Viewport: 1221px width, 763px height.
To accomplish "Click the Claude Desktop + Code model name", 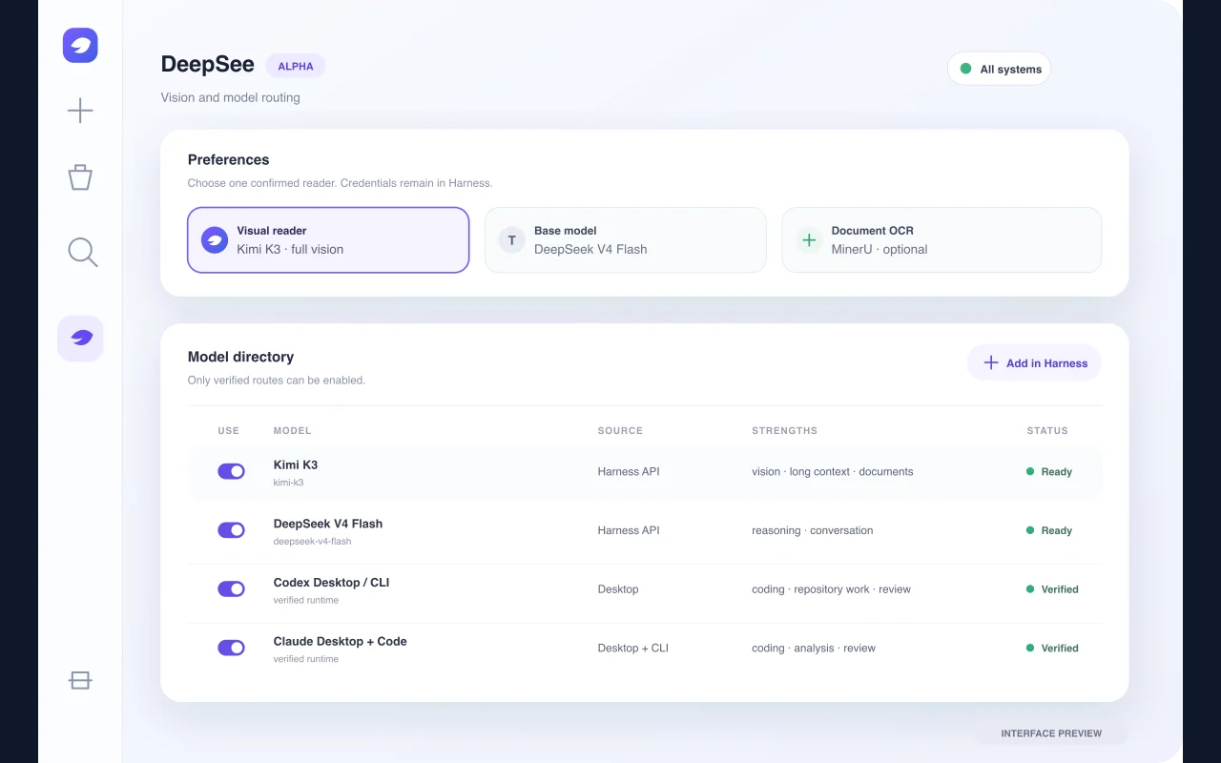I will [x=341, y=642].
